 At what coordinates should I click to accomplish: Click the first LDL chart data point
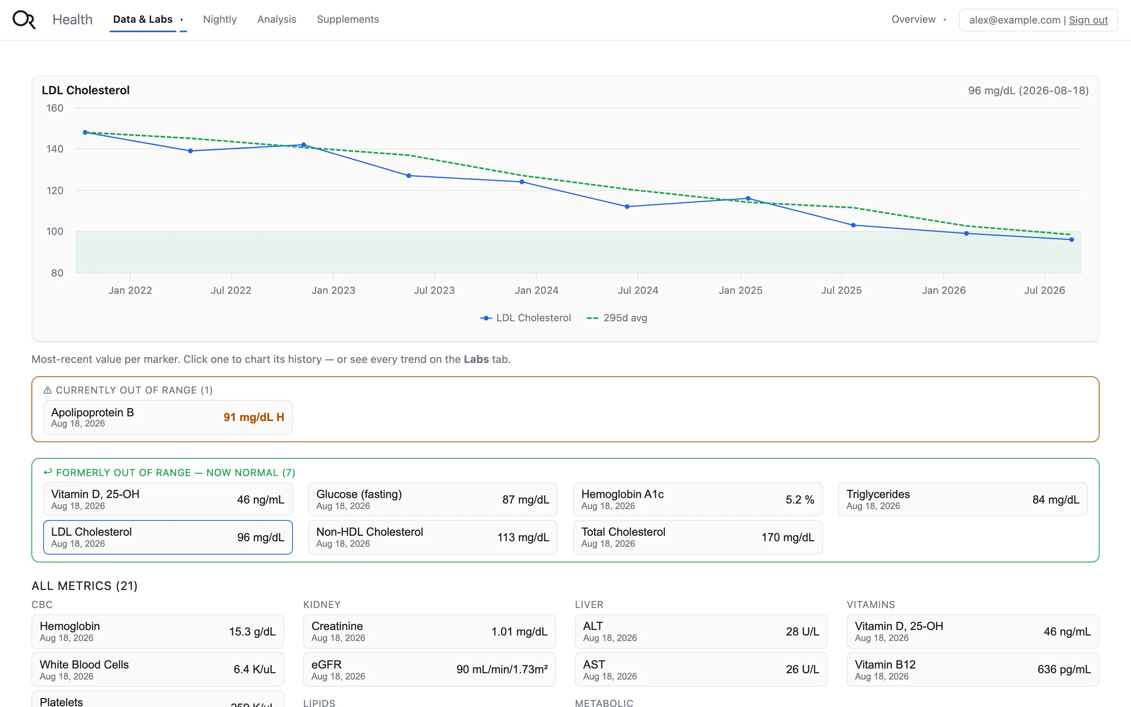click(x=85, y=132)
